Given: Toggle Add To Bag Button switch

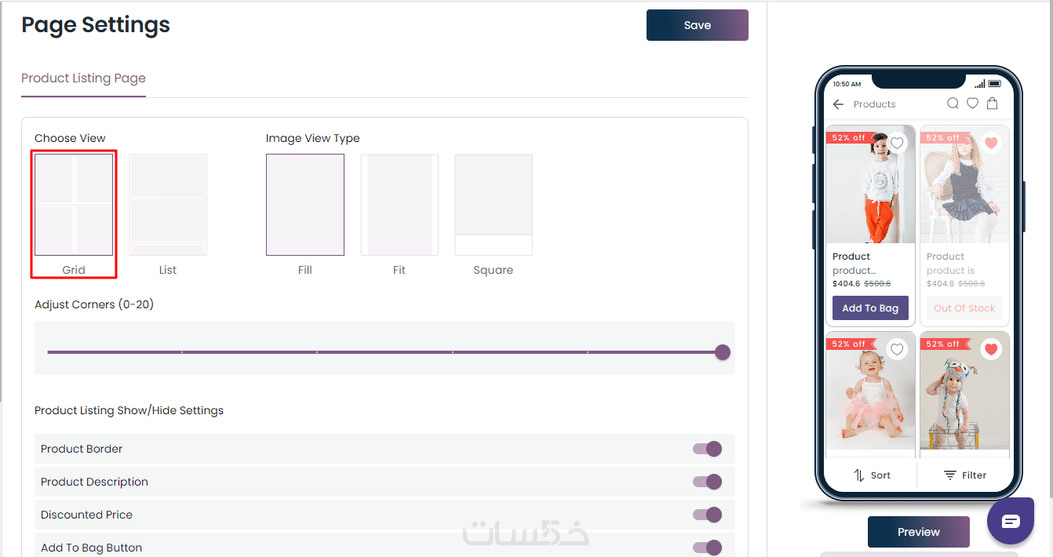Looking at the screenshot, I should point(707,548).
